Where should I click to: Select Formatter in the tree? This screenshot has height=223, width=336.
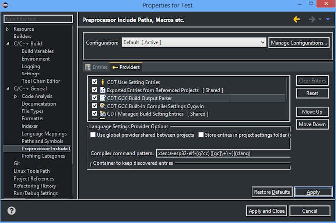(32, 118)
